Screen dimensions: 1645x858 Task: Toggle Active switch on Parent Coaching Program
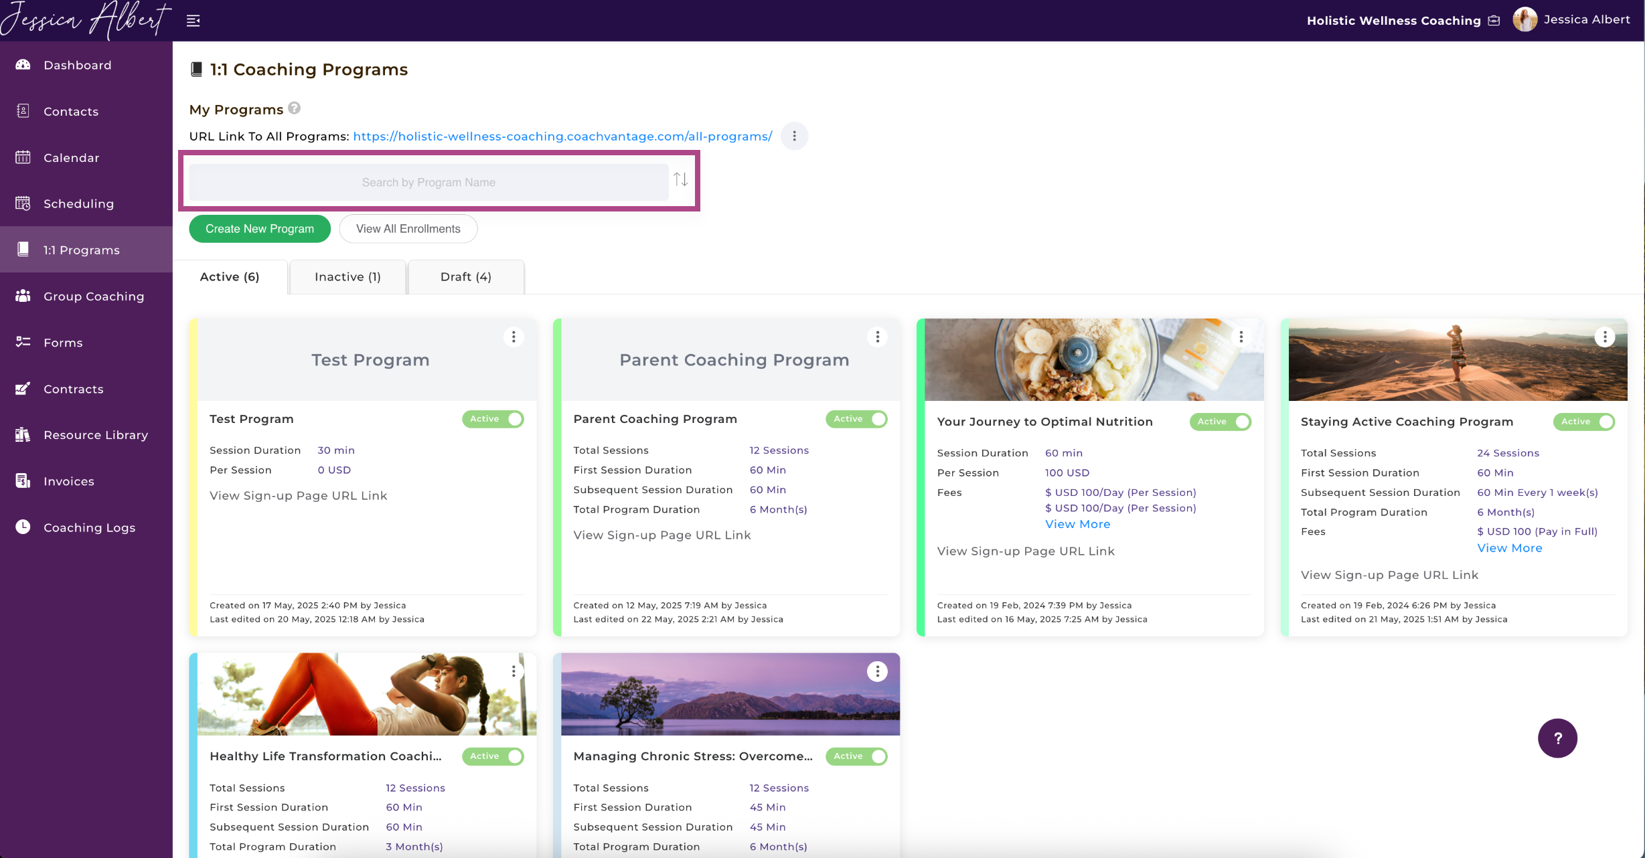(x=856, y=419)
